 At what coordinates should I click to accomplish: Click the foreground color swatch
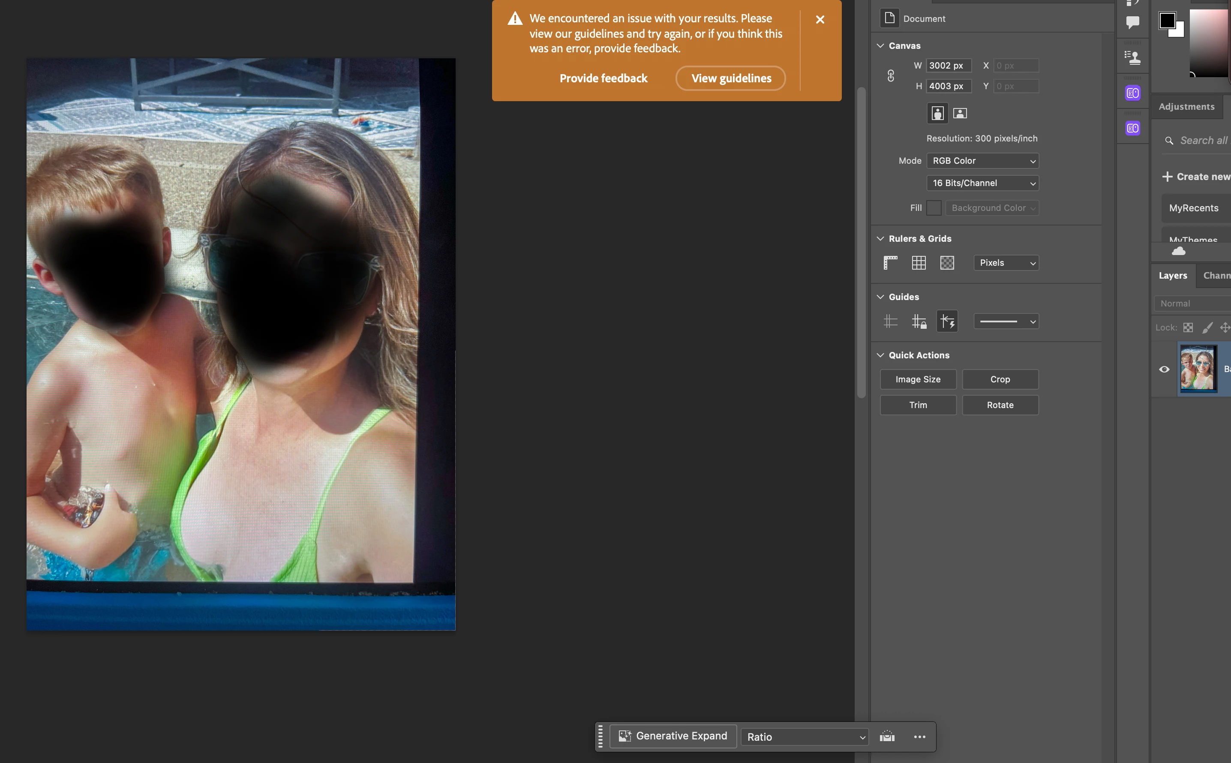(1167, 21)
